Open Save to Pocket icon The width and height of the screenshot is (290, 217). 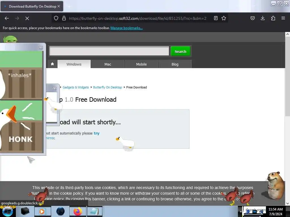(252, 18)
